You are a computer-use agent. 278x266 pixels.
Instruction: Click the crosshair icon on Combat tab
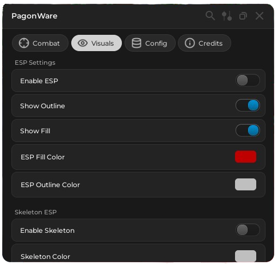[x=24, y=43]
